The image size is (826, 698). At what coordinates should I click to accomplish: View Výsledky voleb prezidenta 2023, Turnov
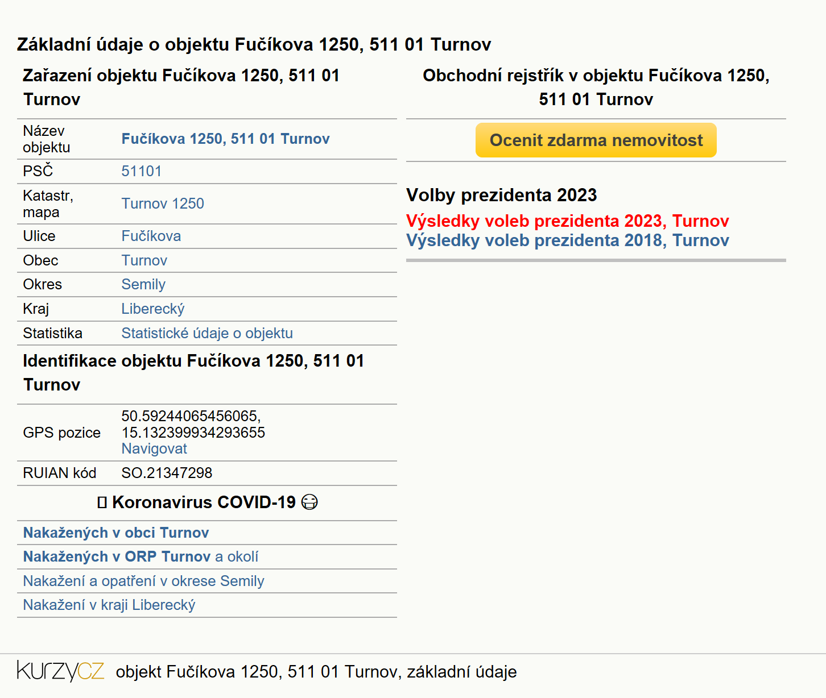pos(568,221)
